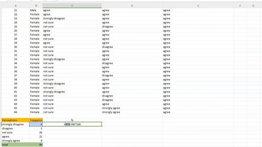
Task: Select the frequency value 20 for not sure
Action: click(36, 132)
